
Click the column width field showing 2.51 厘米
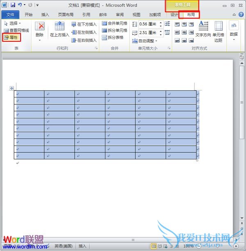(148, 33)
